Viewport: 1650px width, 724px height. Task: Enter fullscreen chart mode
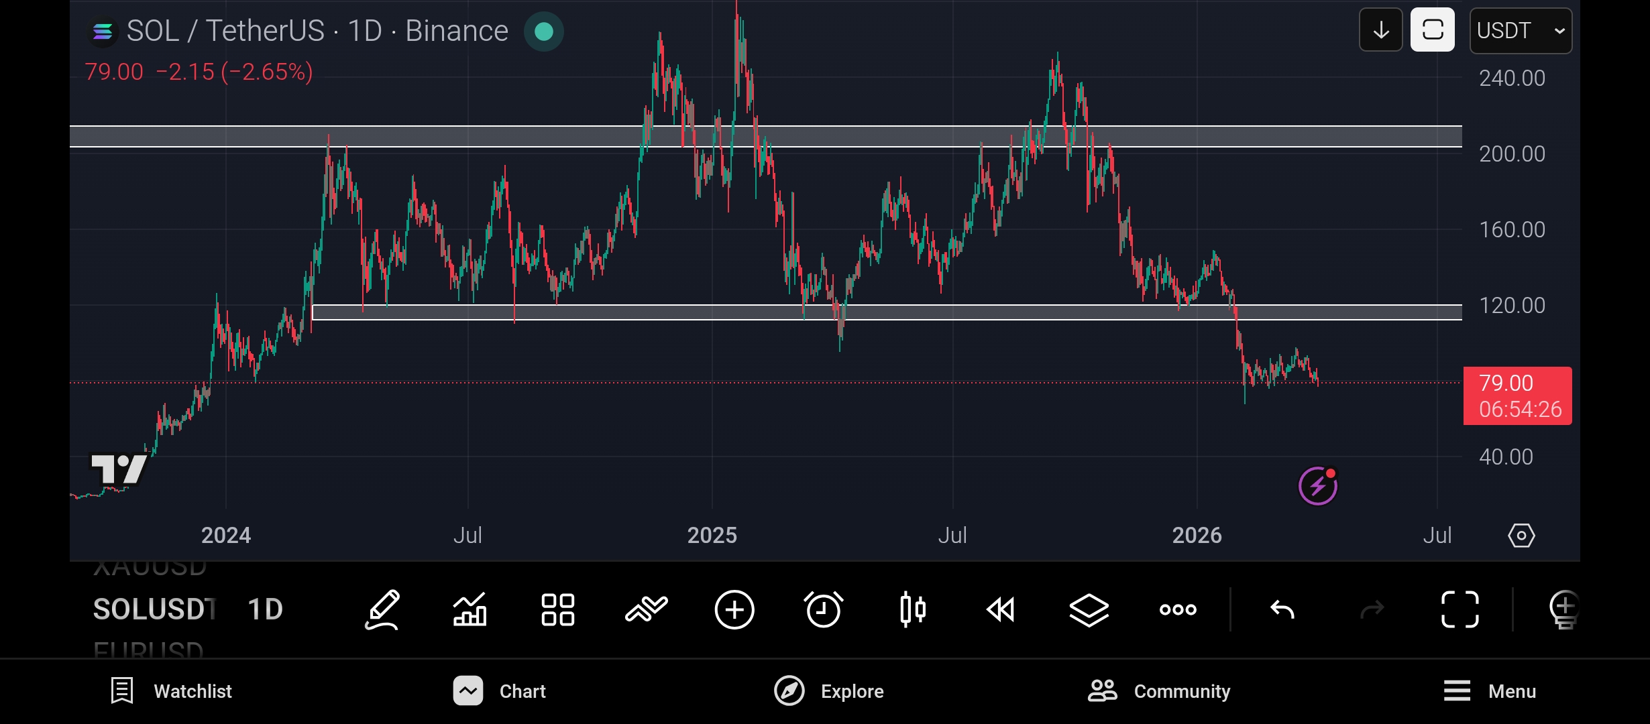click(x=1460, y=609)
